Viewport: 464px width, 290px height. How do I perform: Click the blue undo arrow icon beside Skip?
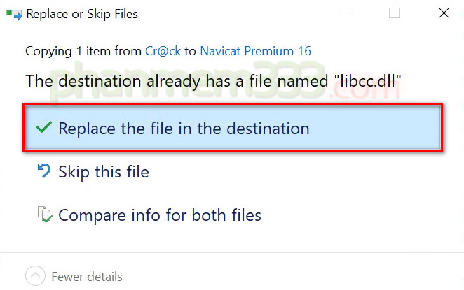pos(44,171)
